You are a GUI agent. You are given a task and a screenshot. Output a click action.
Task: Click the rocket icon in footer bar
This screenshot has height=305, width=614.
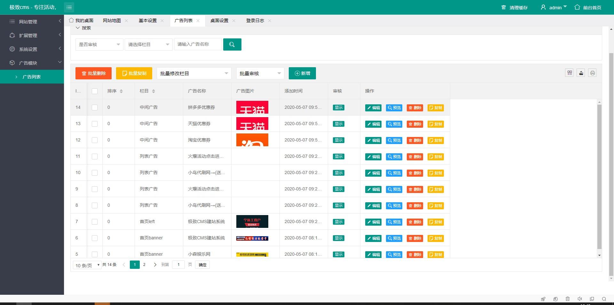(543, 299)
